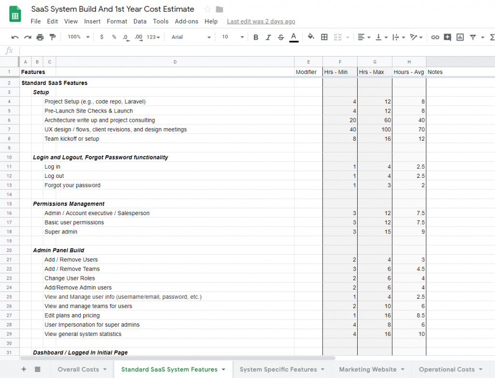Open the fill color picker
The image size is (495, 378).
(x=311, y=37)
